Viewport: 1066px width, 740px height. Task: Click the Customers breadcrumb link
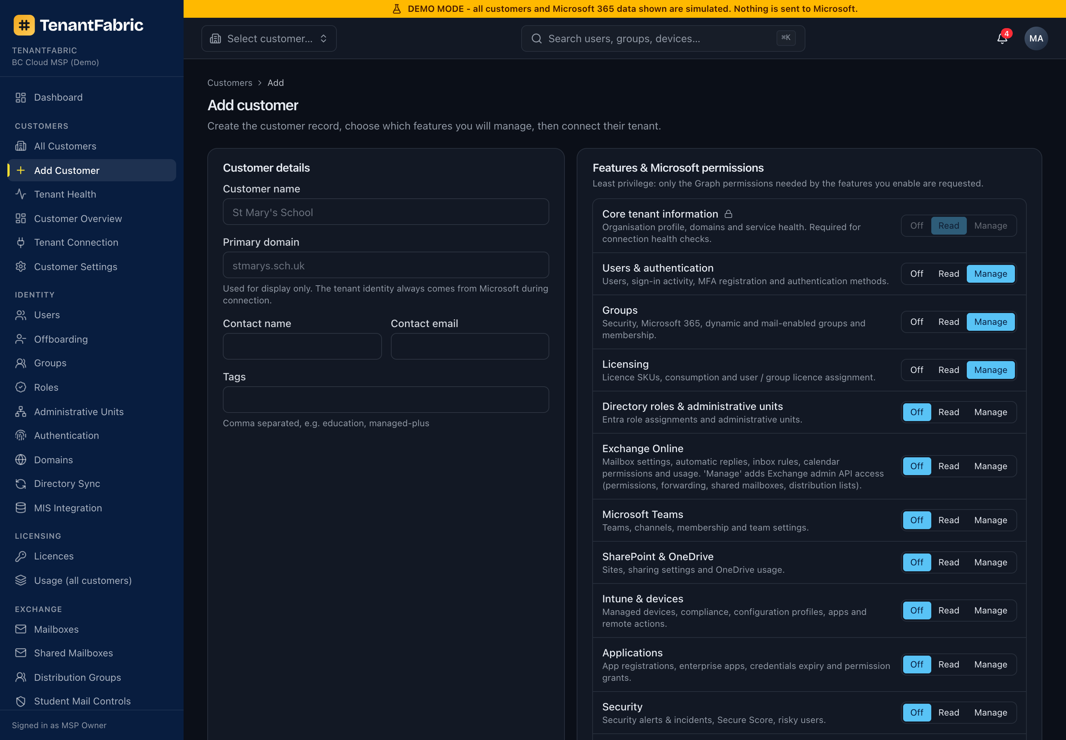[229, 83]
